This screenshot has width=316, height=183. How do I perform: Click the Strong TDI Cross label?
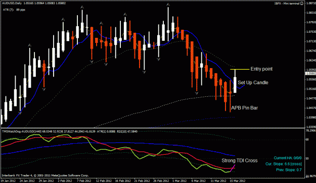[x=240, y=160]
